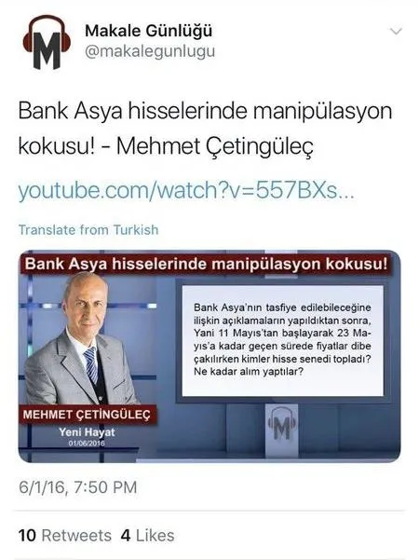
Task: Tap the white quote box in the card
Action: tap(283, 340)
